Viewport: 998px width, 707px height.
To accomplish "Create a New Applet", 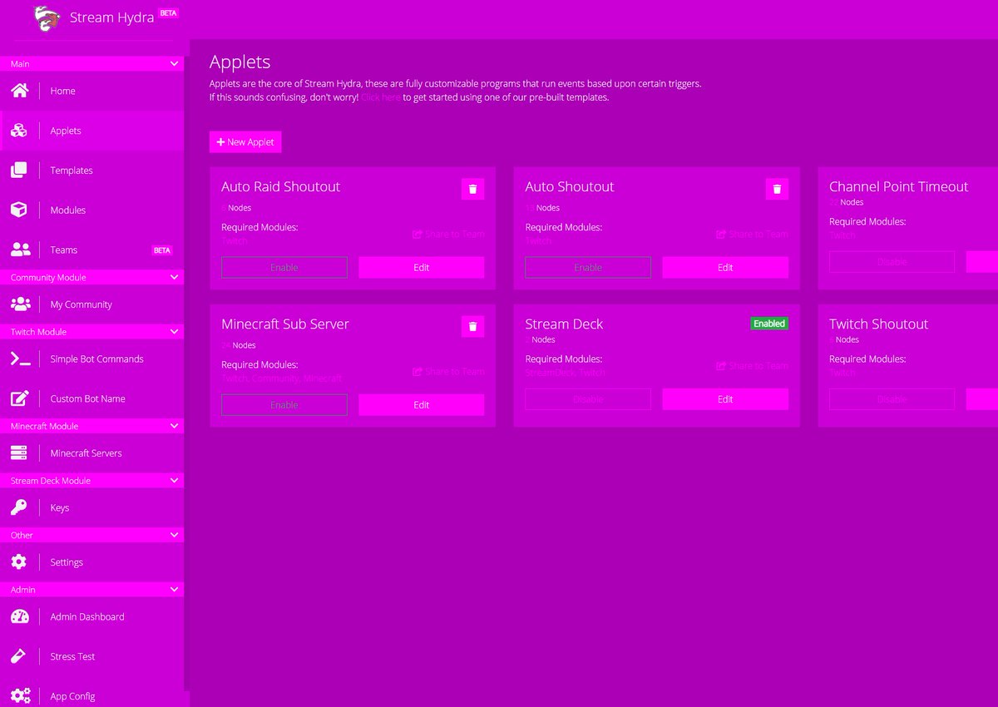I will [x=245, y=142].
